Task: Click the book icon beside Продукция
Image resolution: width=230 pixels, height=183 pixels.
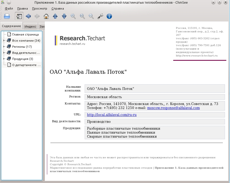Action: [9, 59]
